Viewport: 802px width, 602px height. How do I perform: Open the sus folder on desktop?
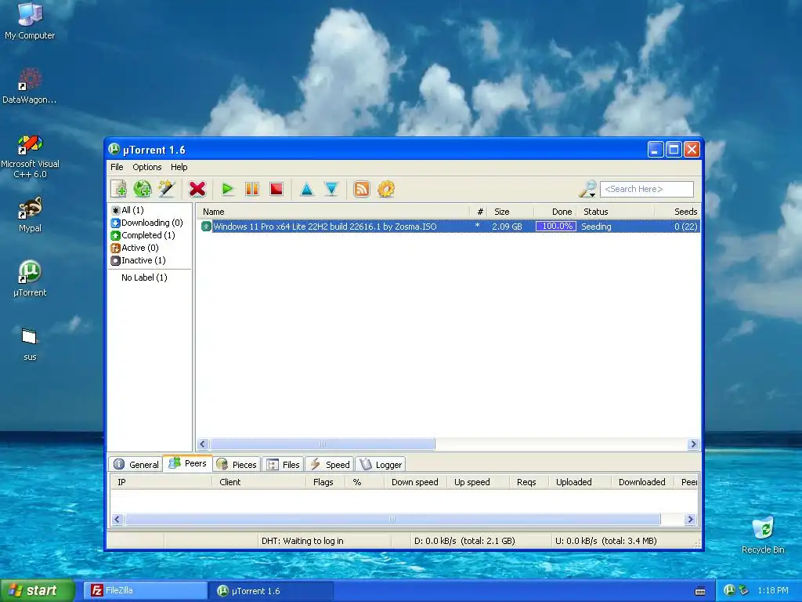click(x=30, y=343)
